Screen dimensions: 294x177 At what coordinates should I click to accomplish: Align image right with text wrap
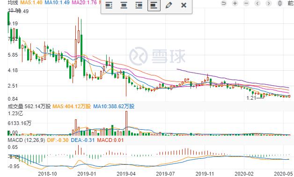139,5
